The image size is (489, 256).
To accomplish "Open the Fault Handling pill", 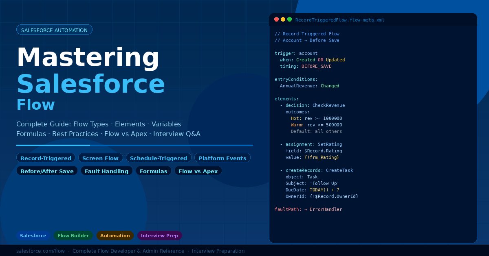I will point(106,171).
